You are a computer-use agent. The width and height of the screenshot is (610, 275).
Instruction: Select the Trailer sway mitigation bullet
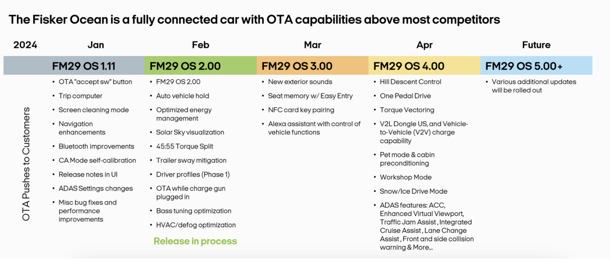click(191, 161)
